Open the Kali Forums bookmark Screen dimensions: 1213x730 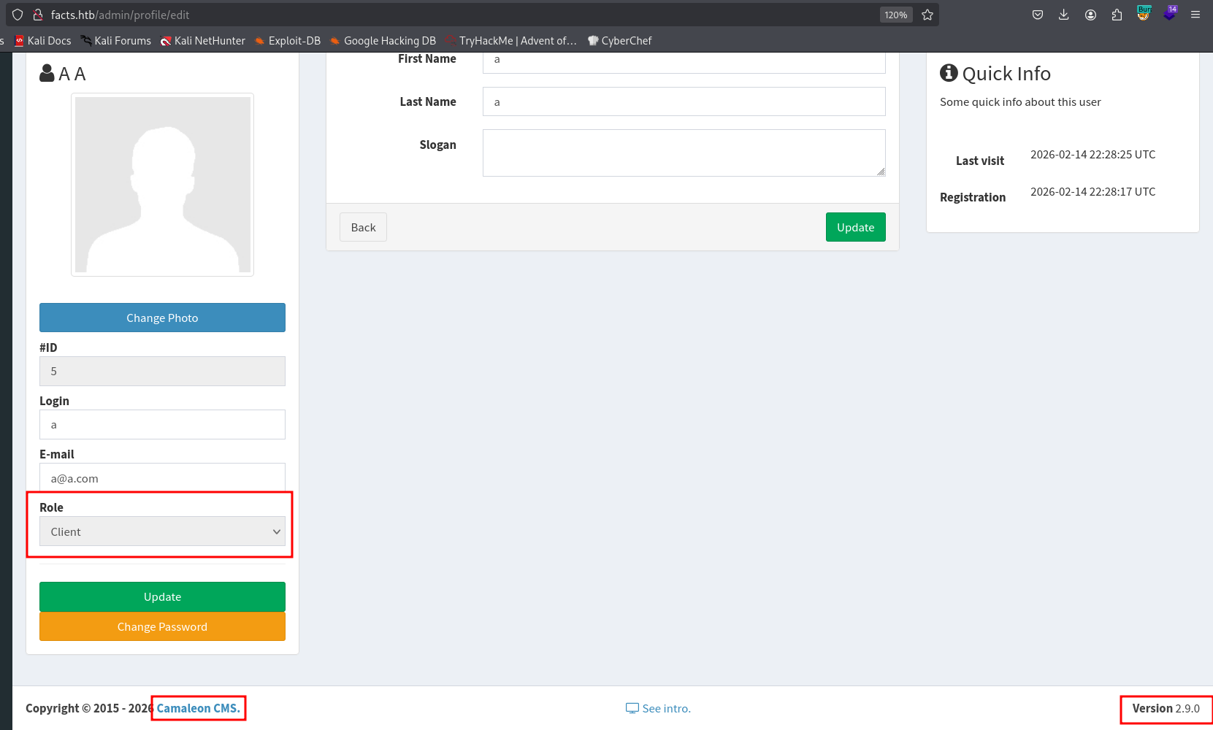click(115, 41)
